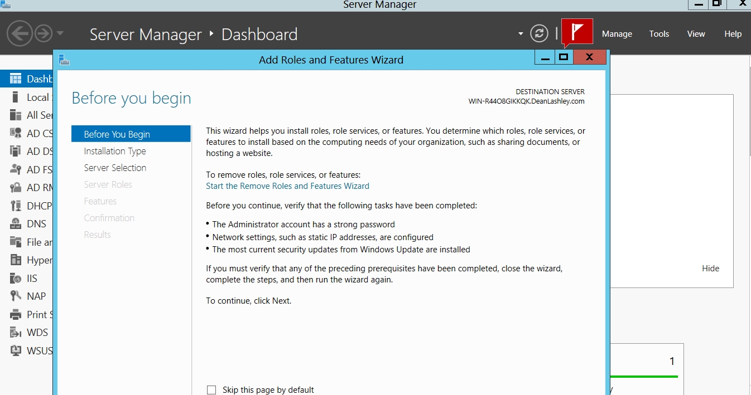Open the WSUS role page
This screenshot has width=751, height=395.
(x=27, y=350)
